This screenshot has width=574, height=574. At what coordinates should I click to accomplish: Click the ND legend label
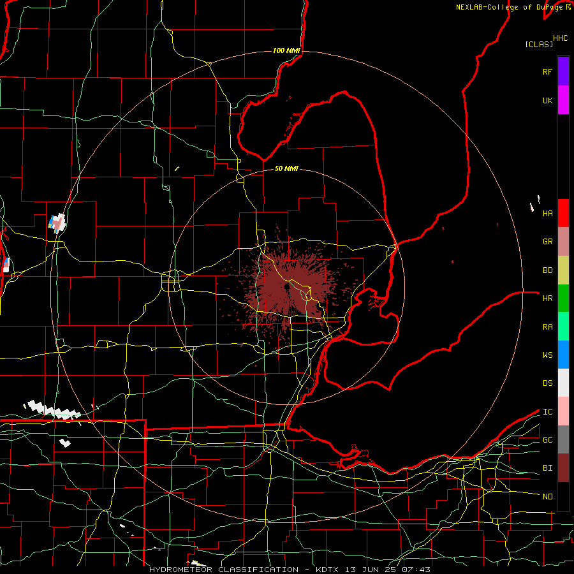tap(548, 497)
